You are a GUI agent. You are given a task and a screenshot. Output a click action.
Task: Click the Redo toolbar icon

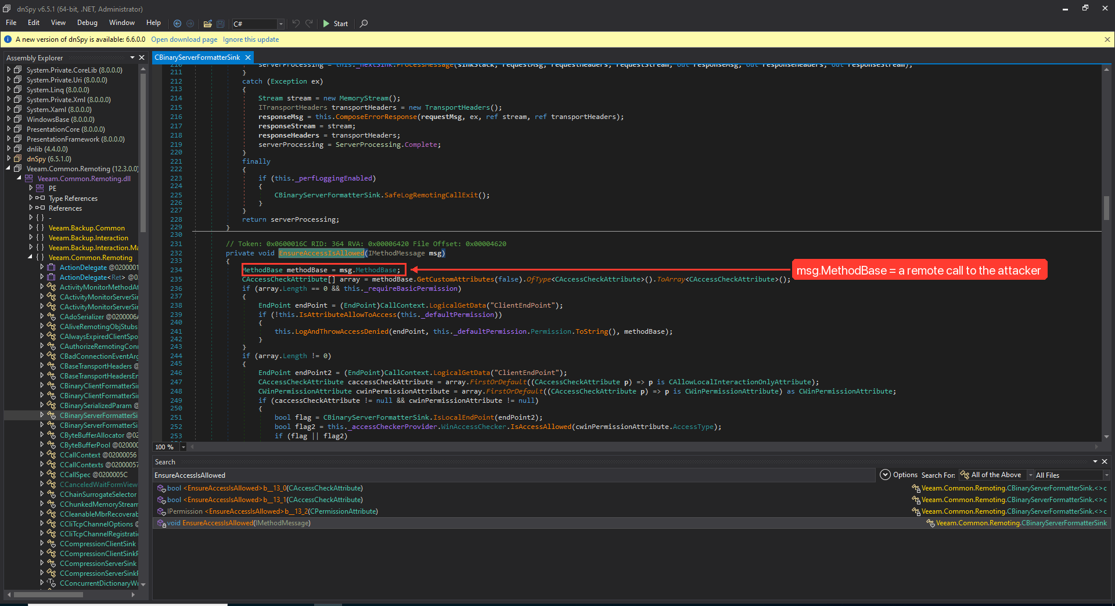pos(309,24)
